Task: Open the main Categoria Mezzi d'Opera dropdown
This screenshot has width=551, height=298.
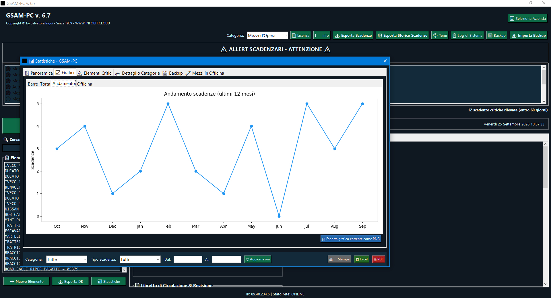Action: [267, 35]
